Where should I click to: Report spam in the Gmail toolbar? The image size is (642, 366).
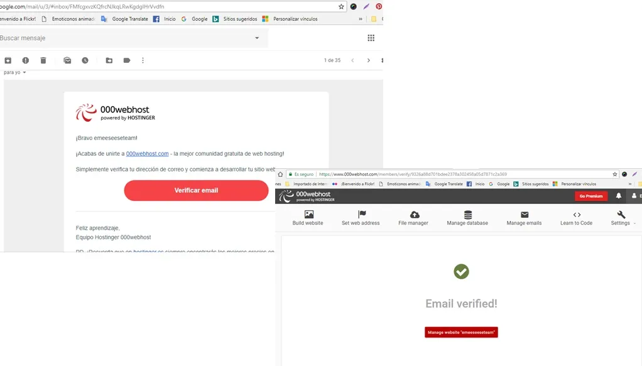[25, 60]
